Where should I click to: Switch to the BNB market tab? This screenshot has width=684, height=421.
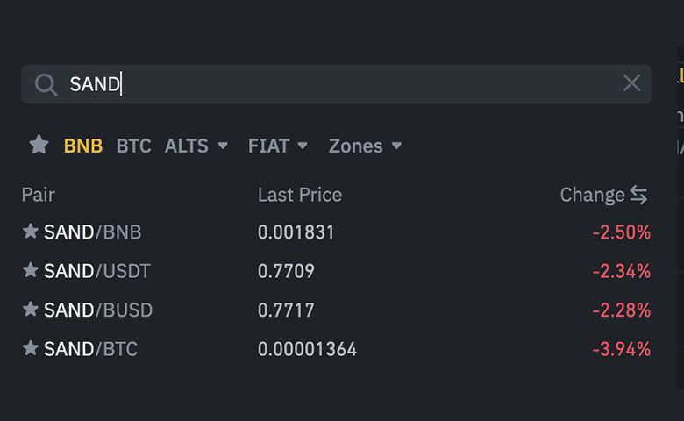coord(83,146)
